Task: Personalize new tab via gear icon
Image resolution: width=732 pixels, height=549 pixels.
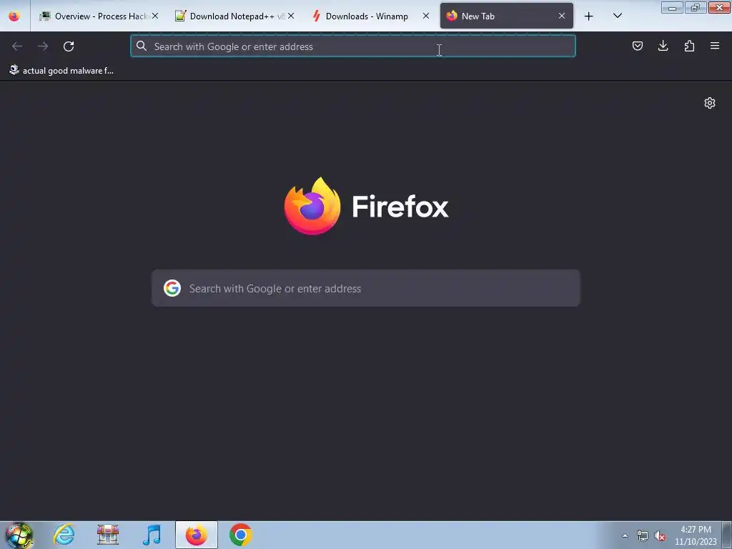Action: [710, 103]
